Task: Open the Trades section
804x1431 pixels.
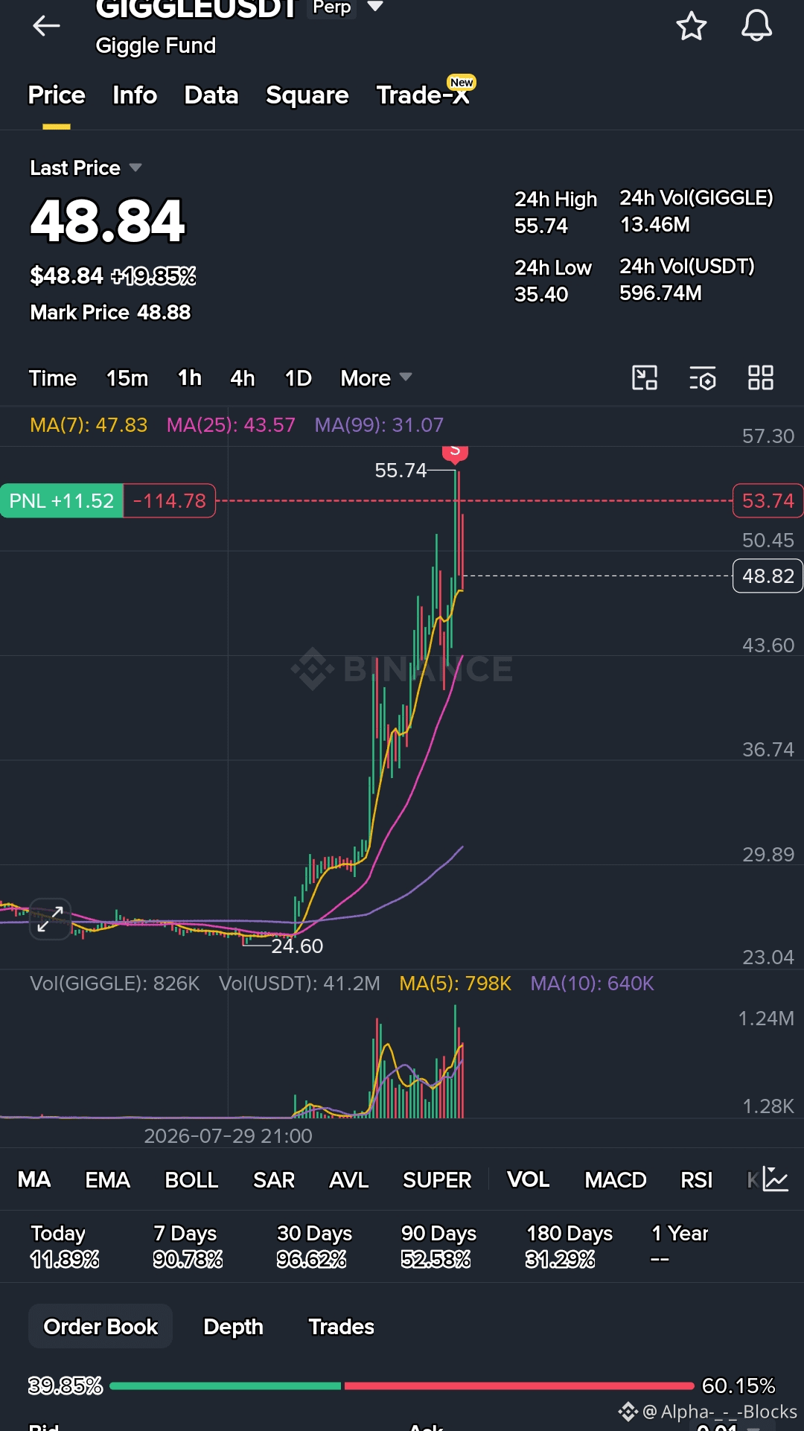Action: 341,1326
